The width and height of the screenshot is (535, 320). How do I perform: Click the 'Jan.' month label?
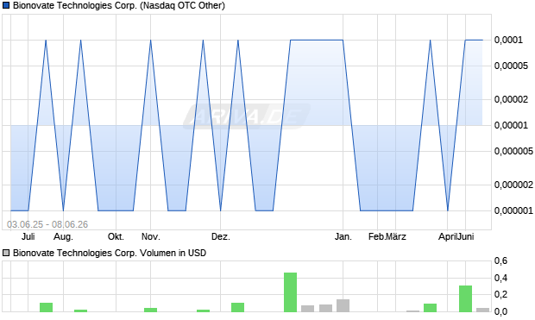click(x=343, y=236)
